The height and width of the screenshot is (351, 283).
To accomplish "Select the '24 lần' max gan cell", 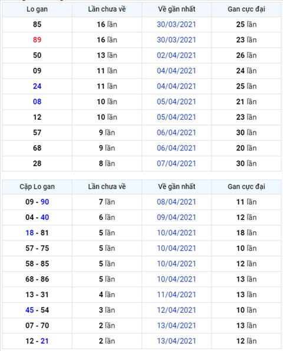I will [x=246, y=71].
